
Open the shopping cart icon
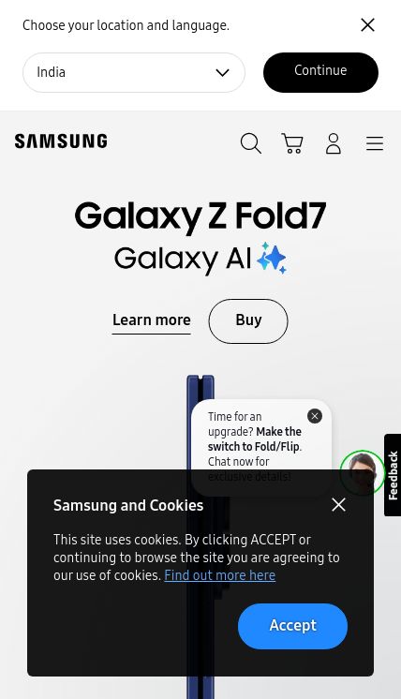point(292,143)
